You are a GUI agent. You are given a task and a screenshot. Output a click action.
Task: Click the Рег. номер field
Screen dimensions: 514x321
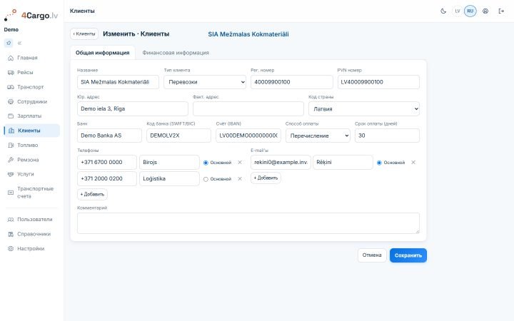tap(292, 82)
